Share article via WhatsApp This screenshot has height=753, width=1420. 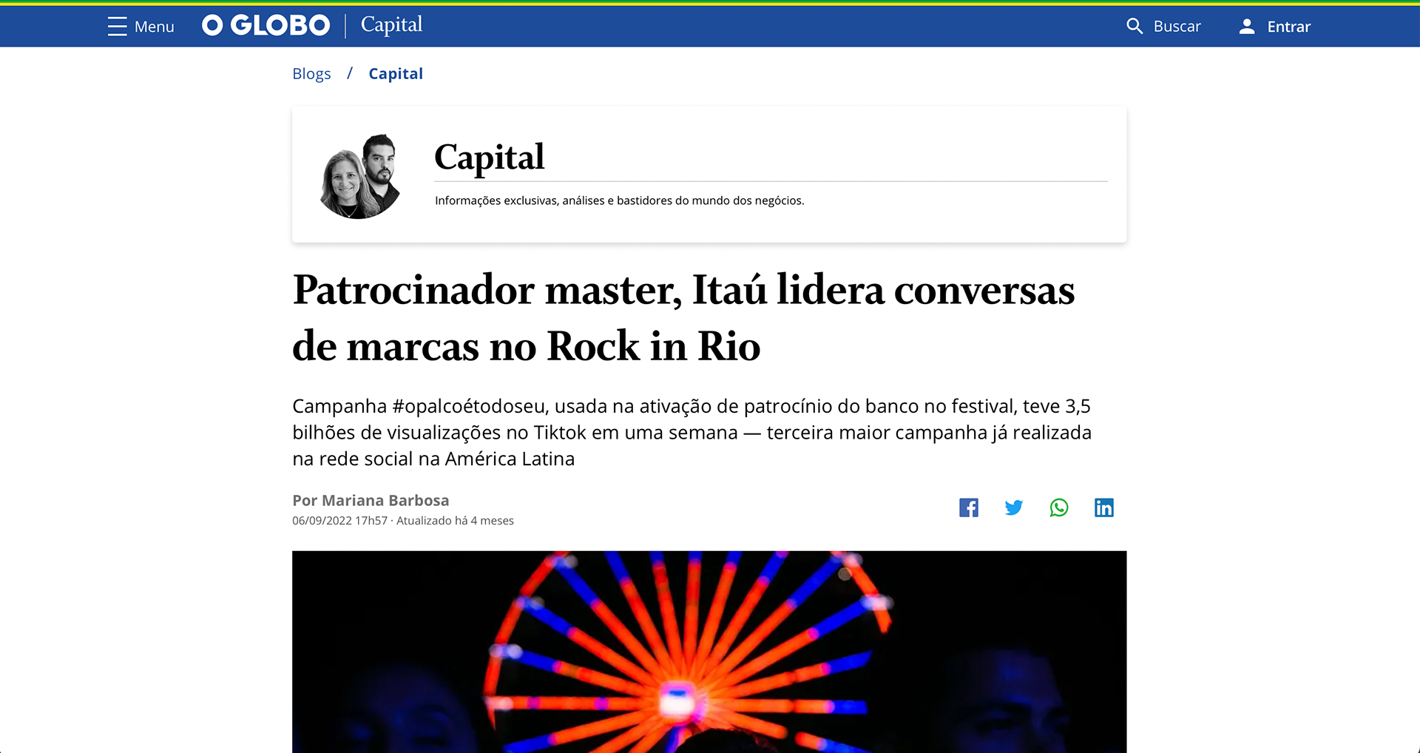point(1059,507)
